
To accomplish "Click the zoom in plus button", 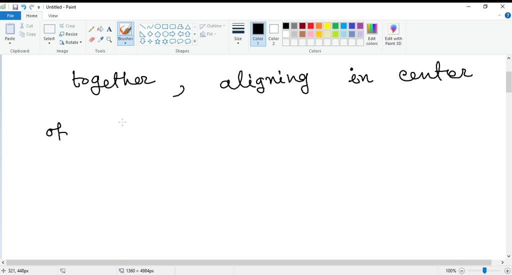I will pyautogui.click(x=507, y=270).
